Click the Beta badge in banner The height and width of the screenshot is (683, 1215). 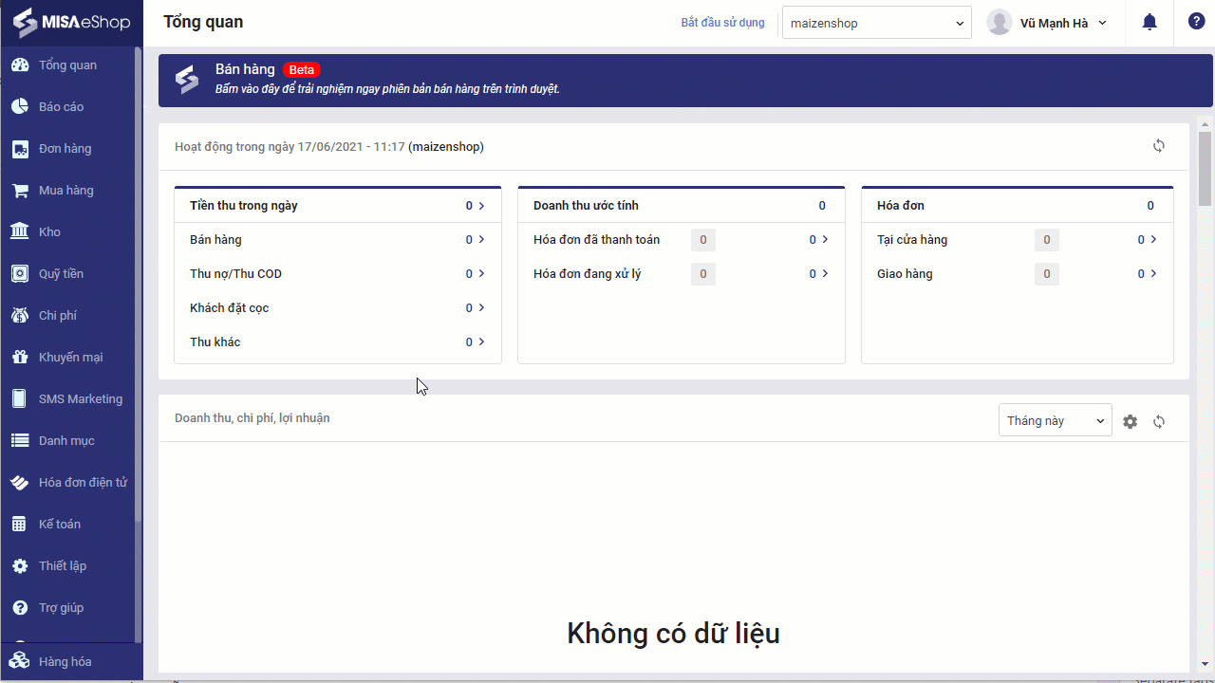302,70
